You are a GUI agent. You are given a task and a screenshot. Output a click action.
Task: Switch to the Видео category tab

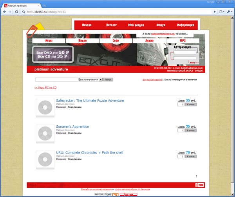click(82, 41)
